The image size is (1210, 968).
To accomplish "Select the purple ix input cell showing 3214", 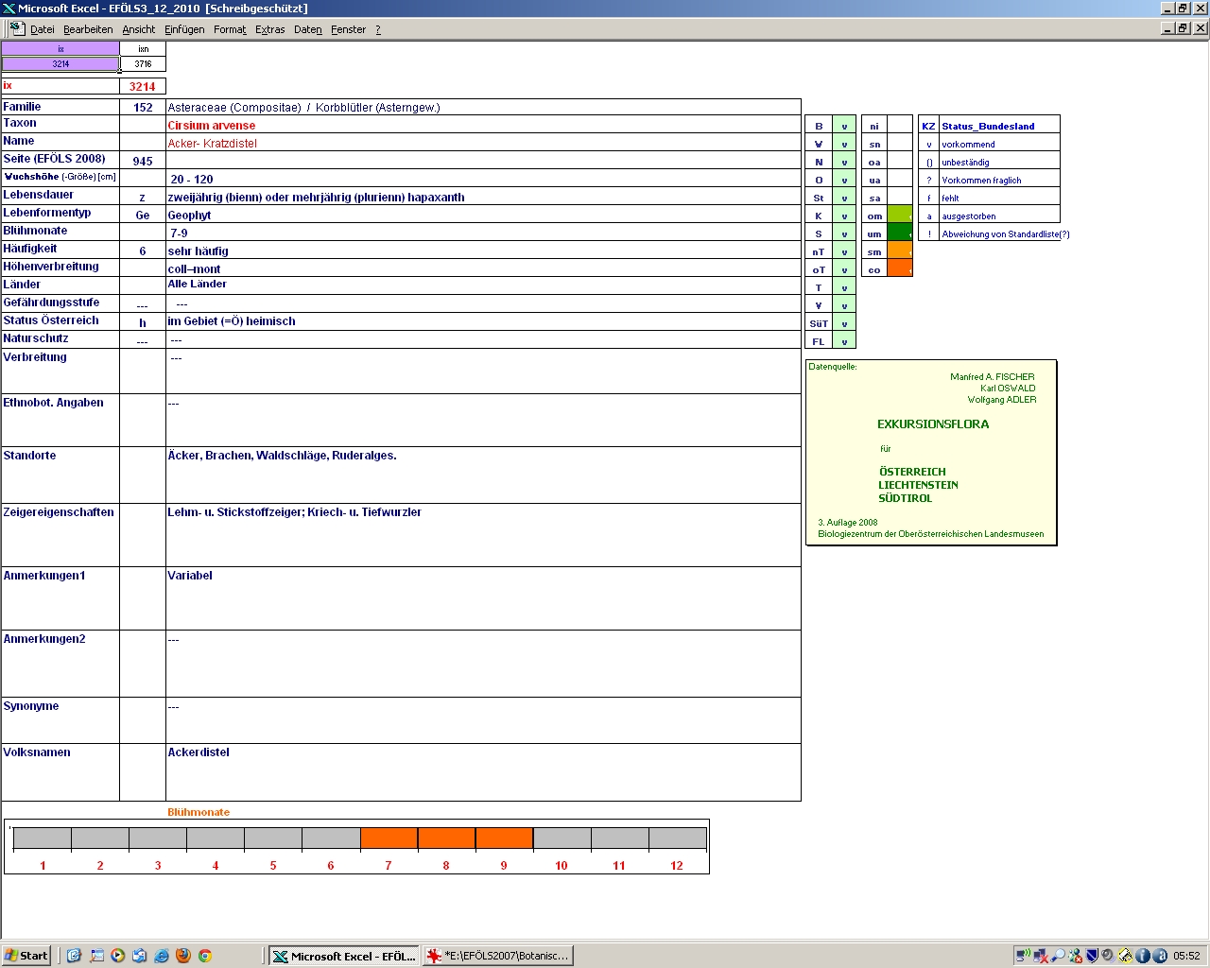I will coord(60,64).
